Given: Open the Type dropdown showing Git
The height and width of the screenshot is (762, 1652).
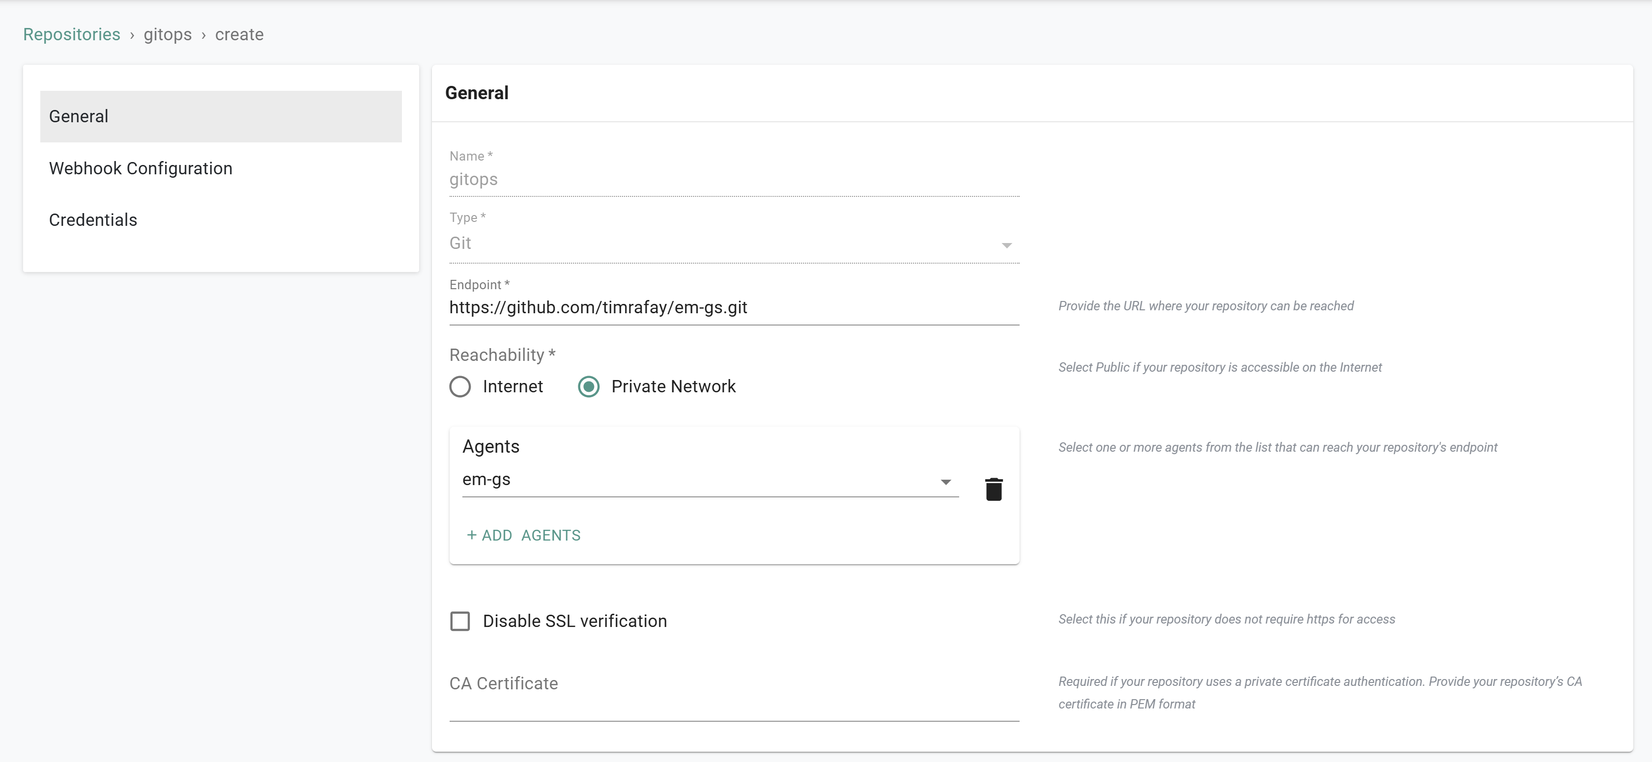Looking at the screenshot, I should pyautogui.click(x=734, y=244).
